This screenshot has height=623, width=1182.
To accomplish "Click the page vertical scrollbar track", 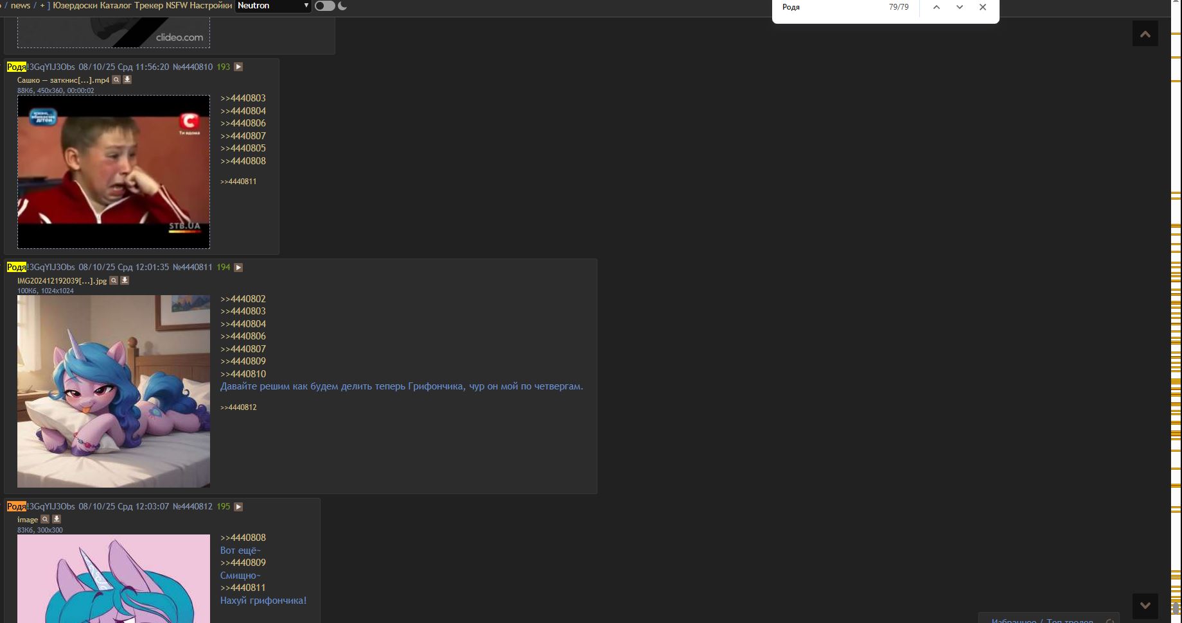I will coord(1176,311).
